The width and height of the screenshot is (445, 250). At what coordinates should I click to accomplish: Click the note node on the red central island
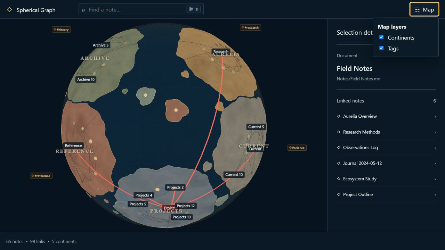[176, 110]
